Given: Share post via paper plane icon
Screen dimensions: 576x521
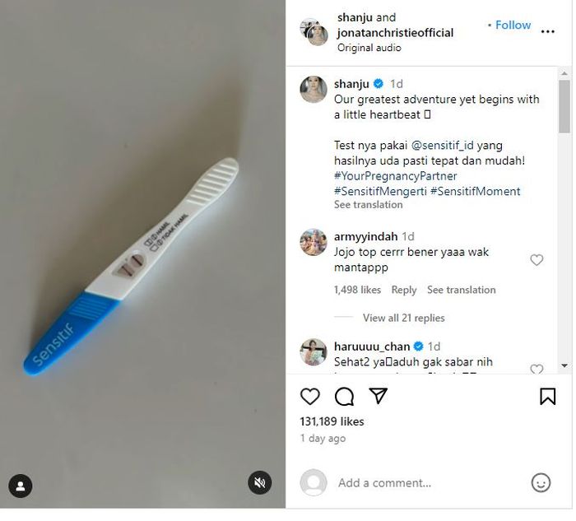Looking at the screenshot, I should click(378, 396).
